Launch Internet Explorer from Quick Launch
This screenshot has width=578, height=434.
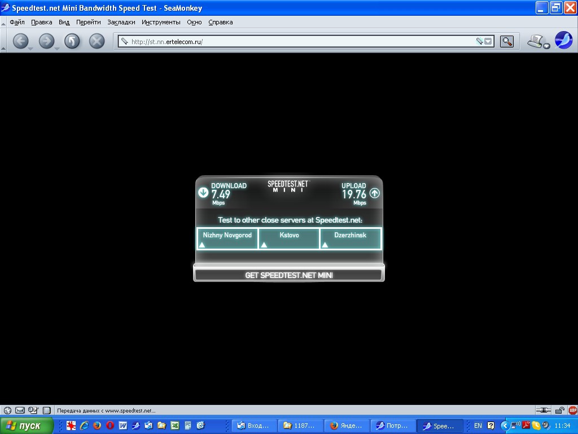[x=85, y=426]
